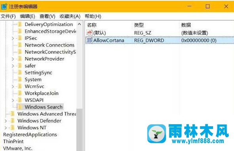234x151 pixels.
Task: Open the 帮助(H) menu
Action: point(93,16)
